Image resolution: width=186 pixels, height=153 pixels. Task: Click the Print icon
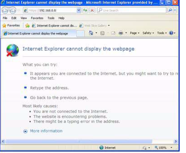pyautogui.click(x=121, y=33)
